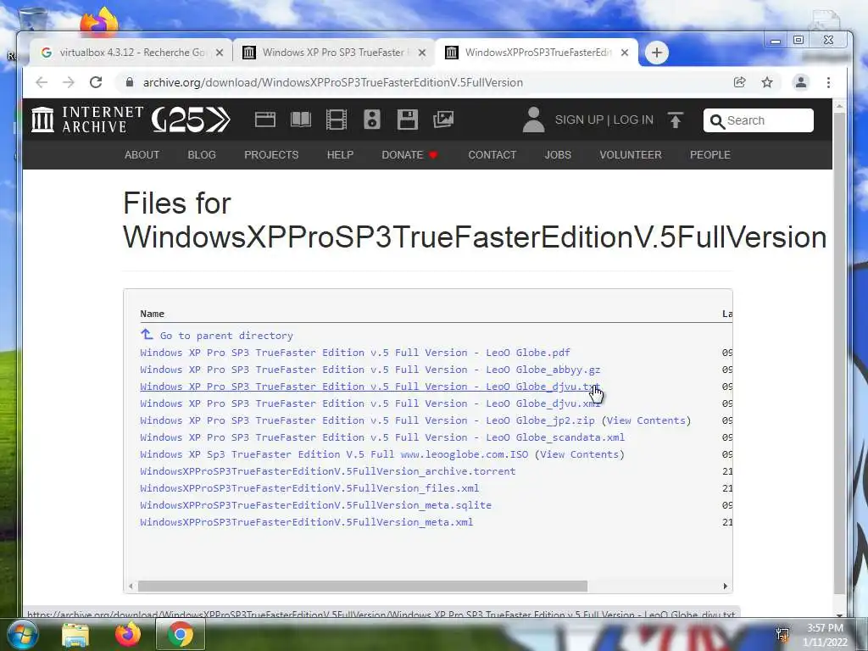Open the Texts book icon
The width and height of the screenshot is (868, 651).
(x=301, y=120)
